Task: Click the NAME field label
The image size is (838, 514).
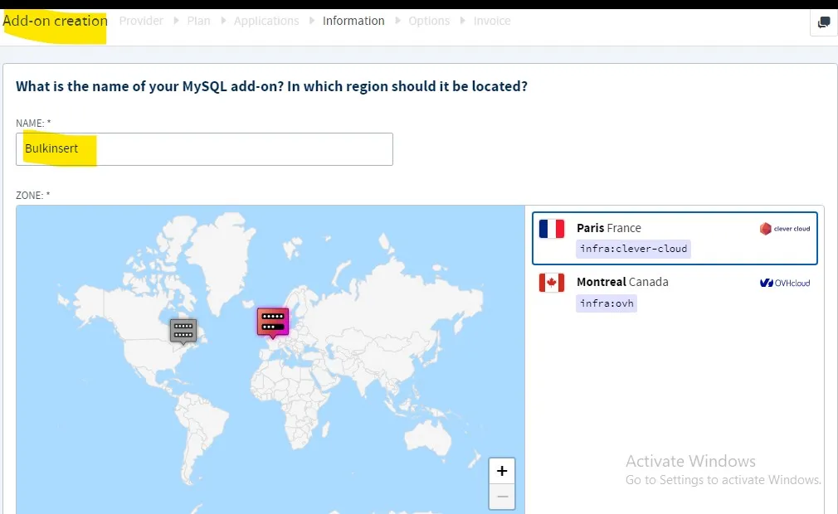Action: (x=33, y=124)
